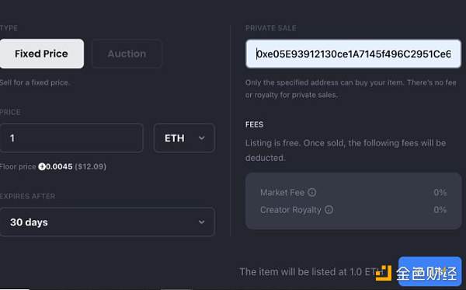The height and width of the screenshot is (290, 466).
Task: Switch listing type to Auction
Action: (127, 54)
